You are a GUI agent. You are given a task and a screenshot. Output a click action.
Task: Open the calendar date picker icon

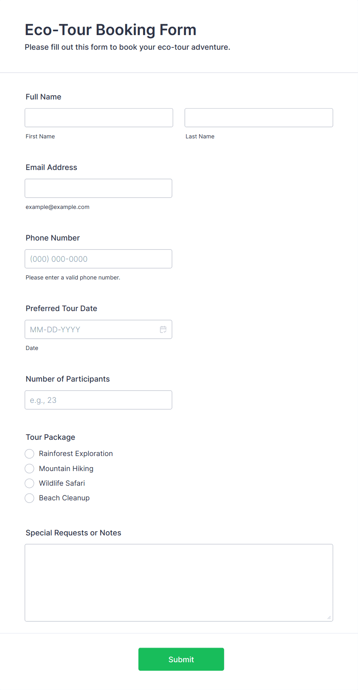(x=163, y=330)
